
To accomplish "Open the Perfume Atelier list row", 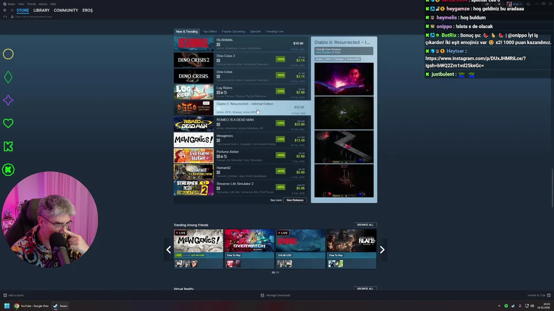I will click(x=240, y=155).
